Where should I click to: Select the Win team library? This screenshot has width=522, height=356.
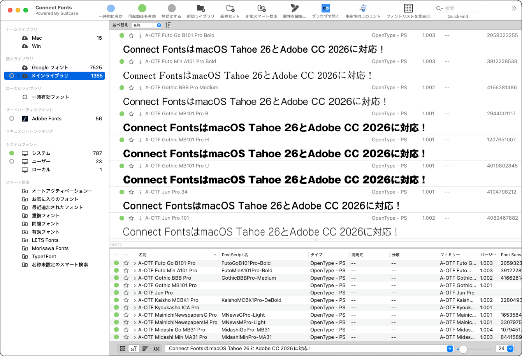54,46
